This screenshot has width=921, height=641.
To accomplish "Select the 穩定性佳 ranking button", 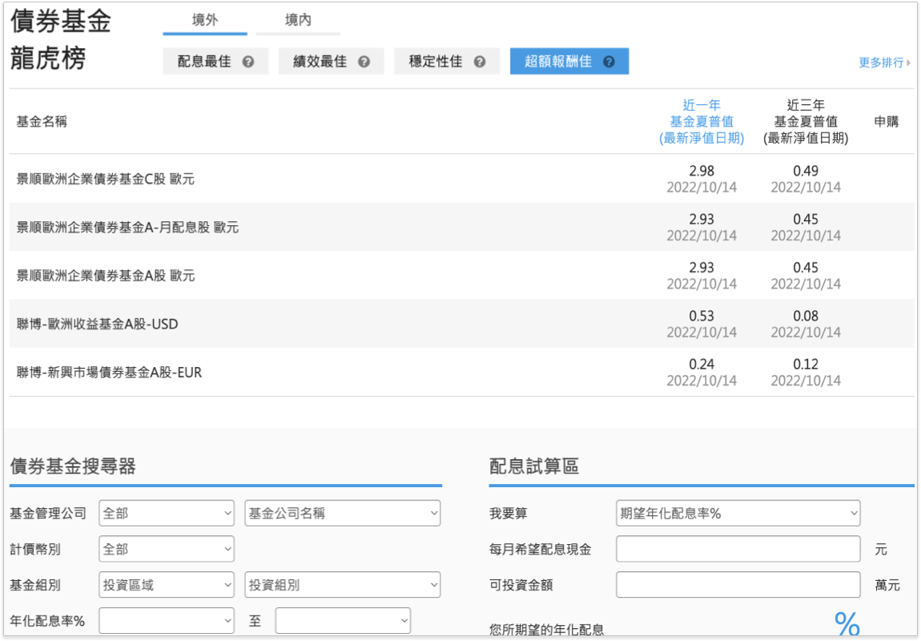I will (436, 62).
